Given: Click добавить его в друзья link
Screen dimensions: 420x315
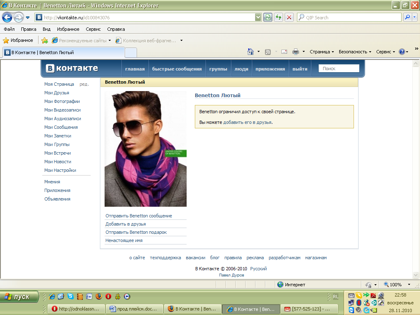Looking at the screenshot, I should click(247, 122).
